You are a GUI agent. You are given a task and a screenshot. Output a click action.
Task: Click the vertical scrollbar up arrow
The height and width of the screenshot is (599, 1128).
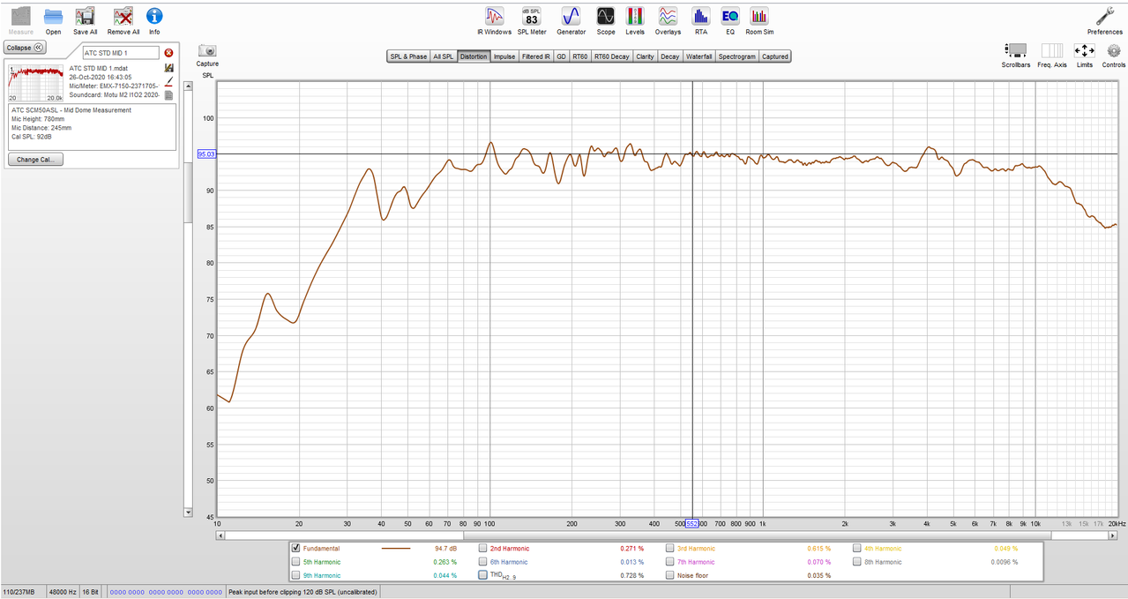pyautogui.click(x=188, y=86)
